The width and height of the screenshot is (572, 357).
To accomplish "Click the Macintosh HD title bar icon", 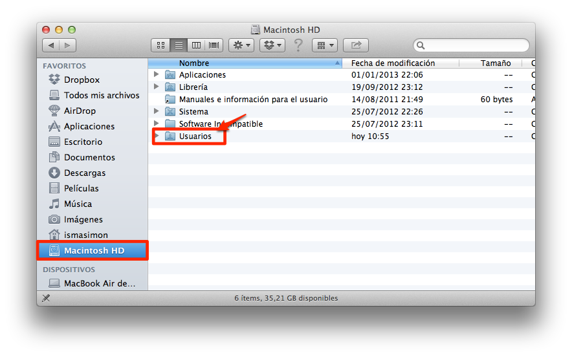I will [x=256, y=30].
